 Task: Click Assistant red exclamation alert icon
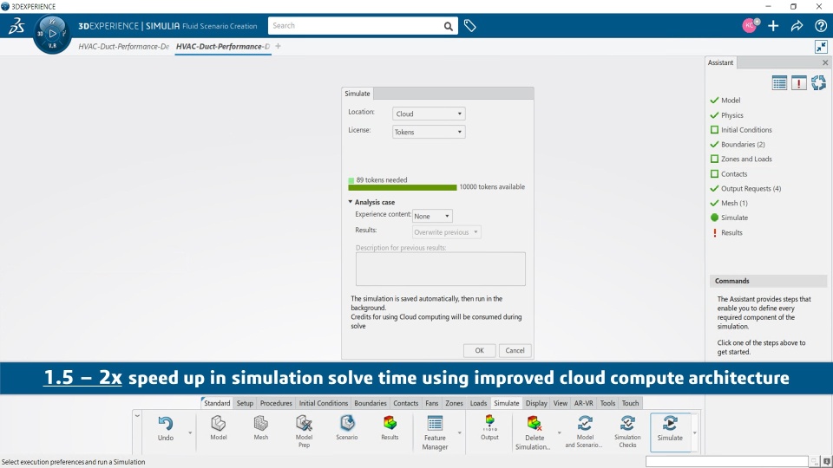pos(798,83)
